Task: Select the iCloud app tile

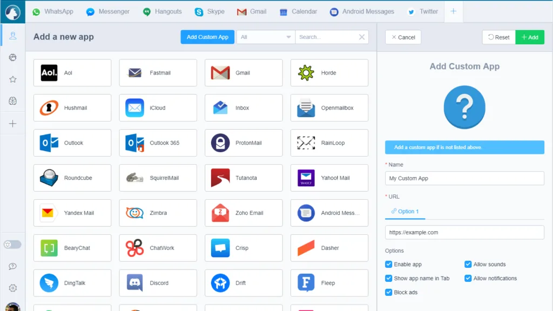Action: 158,107
